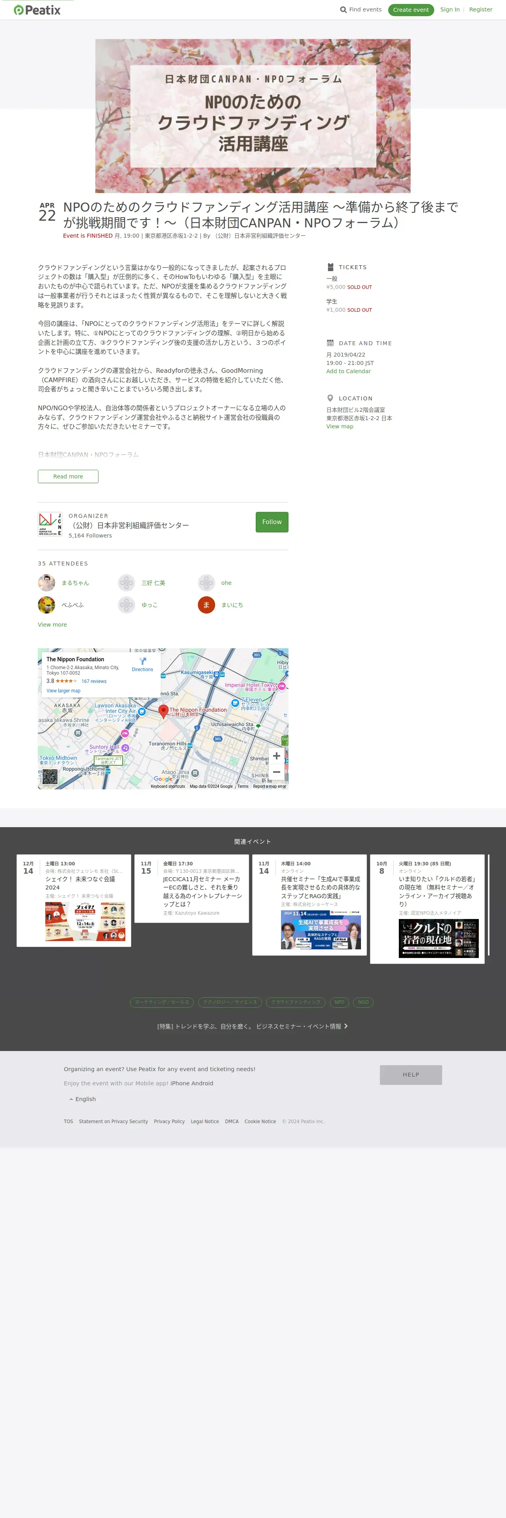The width and height of the screenshot is (506, 1518).
Task: Select NPO tag
Action: (339, 1002)
